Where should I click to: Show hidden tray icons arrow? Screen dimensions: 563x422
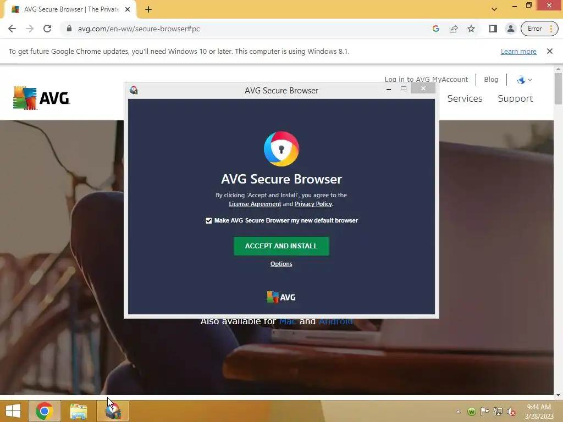(x=458, y=412)
